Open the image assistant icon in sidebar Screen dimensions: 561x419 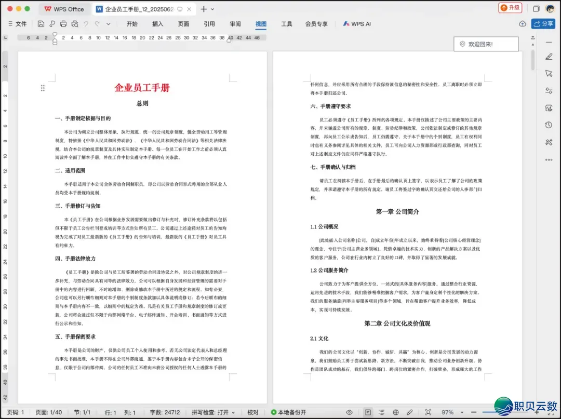(x=549, y=107)
